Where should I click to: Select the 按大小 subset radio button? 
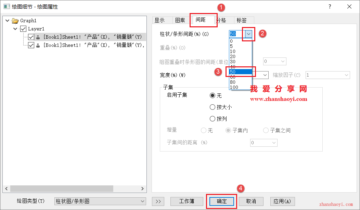(x=213, y=107)
